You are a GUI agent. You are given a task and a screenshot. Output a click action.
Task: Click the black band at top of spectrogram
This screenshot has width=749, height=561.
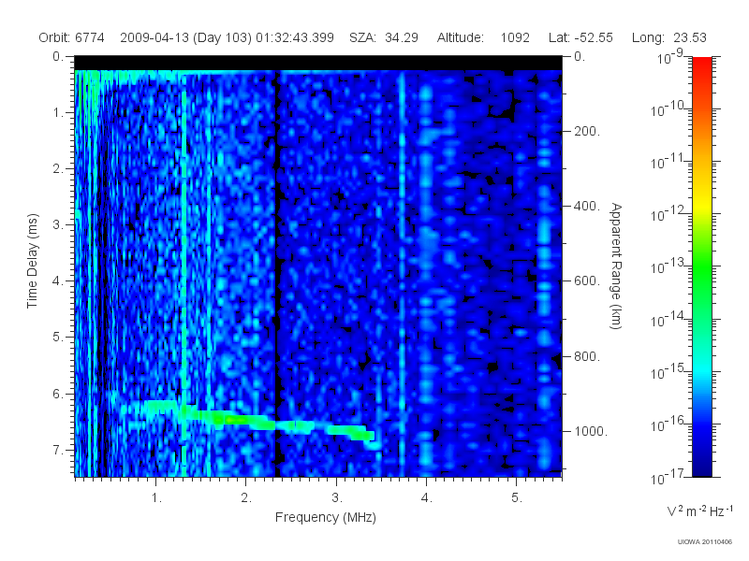coord(318,63)
